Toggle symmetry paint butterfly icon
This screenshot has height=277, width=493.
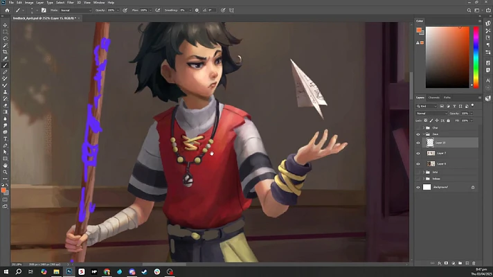coord(231,10)
